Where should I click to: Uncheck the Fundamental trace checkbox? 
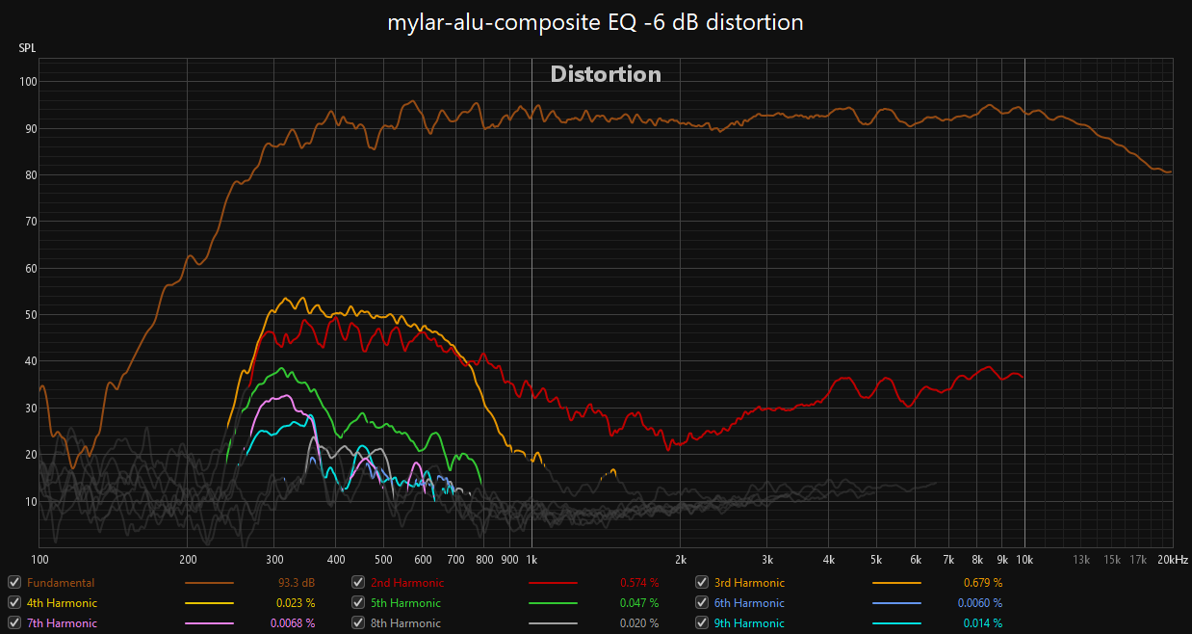[14, 583]
